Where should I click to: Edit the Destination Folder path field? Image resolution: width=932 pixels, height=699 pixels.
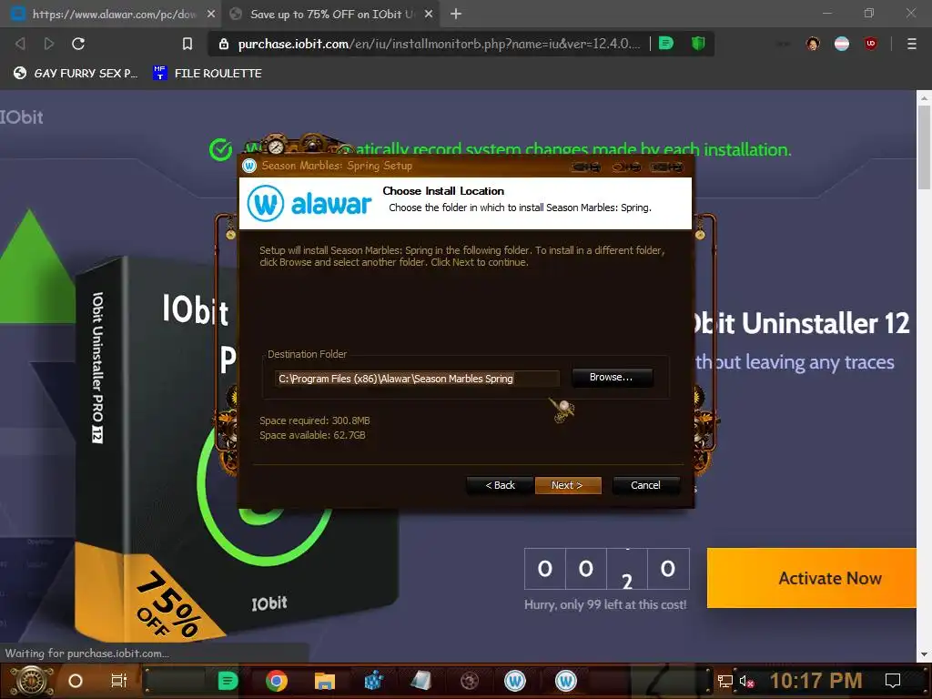click(x=417, y=379)
